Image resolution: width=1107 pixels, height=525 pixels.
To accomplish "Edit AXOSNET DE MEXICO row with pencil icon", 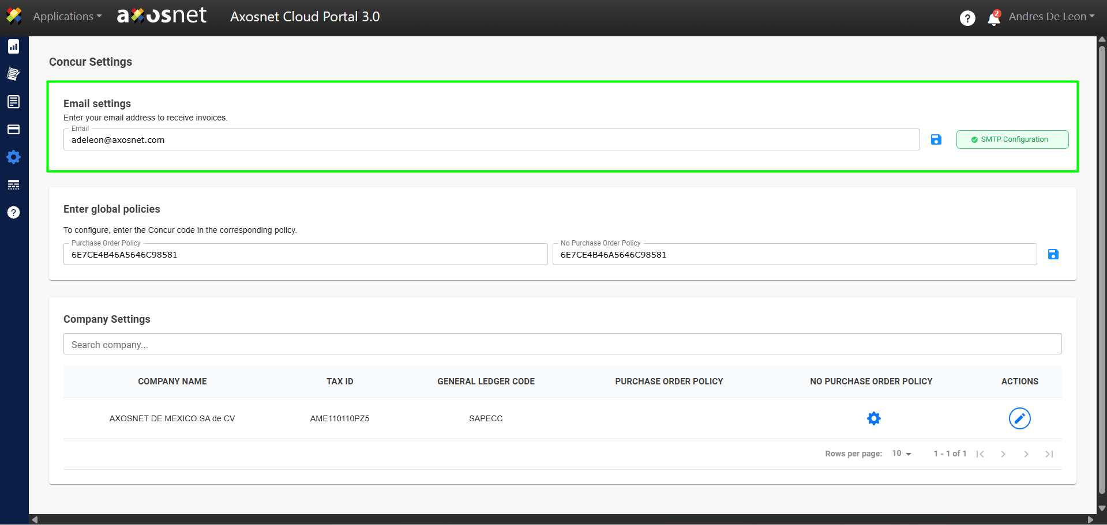I will pos(1020,418).
